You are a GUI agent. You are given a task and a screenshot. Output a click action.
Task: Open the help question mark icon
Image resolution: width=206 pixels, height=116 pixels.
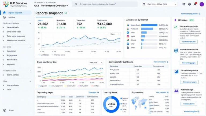coord(189,4)
